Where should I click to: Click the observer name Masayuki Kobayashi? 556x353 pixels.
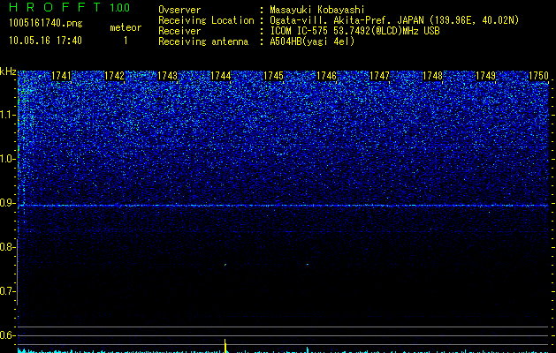click(x=317, y=10)
